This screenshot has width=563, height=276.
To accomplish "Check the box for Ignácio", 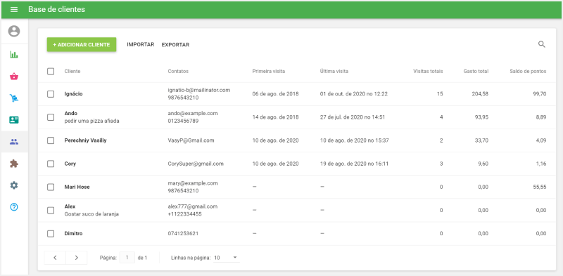I will pyautogui.click(x=51, y=94).
